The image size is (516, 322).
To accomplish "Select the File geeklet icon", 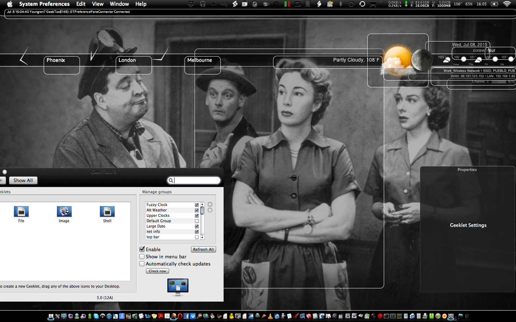I will (x=21, y=211).
